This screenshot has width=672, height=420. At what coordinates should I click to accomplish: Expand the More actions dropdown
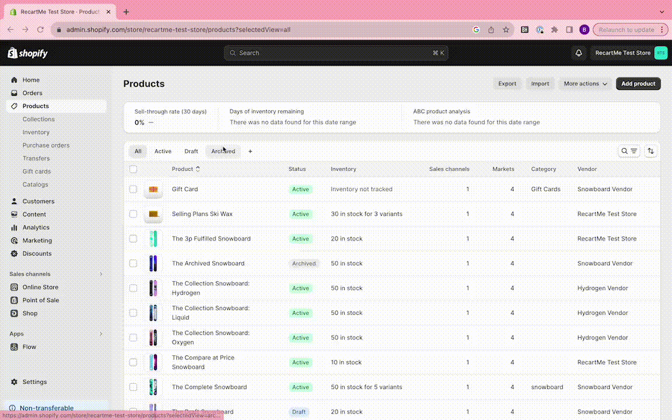pyautogui.click(x=585, y=84)
